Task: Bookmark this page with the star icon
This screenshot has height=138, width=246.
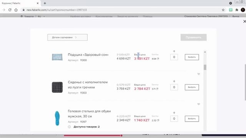Action: coord(223,10)
